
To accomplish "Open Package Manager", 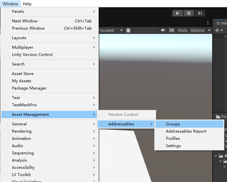I will (x=49, y=88).
